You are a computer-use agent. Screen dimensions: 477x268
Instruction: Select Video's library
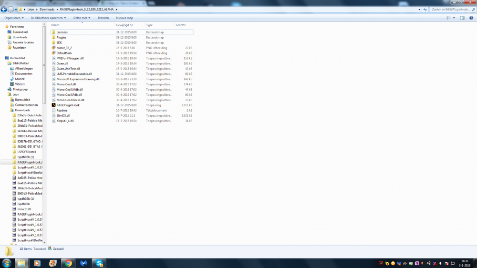20,84
